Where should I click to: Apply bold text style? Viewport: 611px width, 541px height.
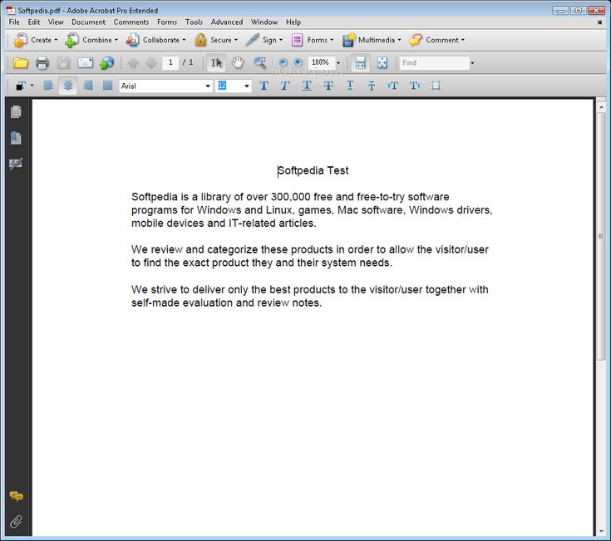click(x=264, y=86)
